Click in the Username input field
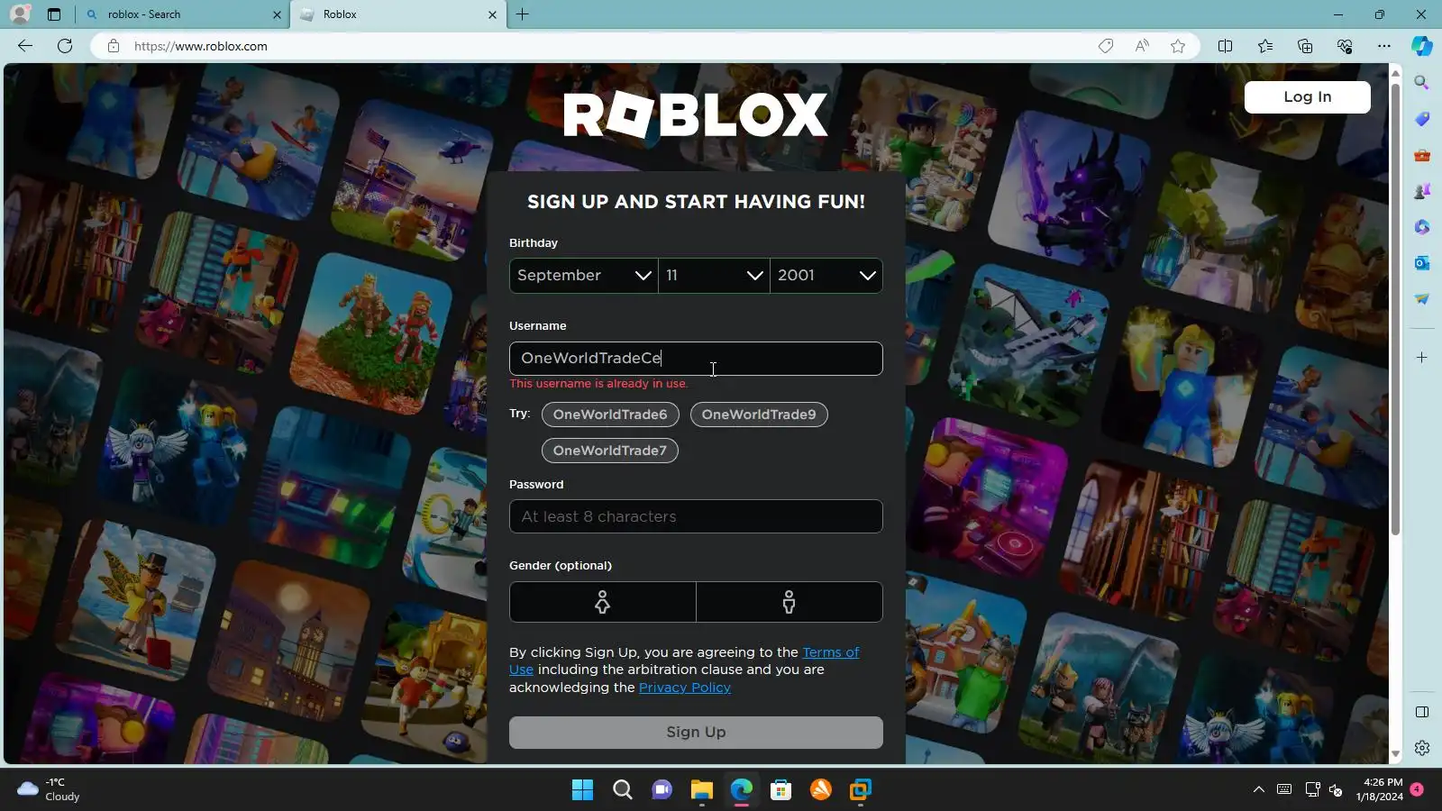 [x=696, y=359]
